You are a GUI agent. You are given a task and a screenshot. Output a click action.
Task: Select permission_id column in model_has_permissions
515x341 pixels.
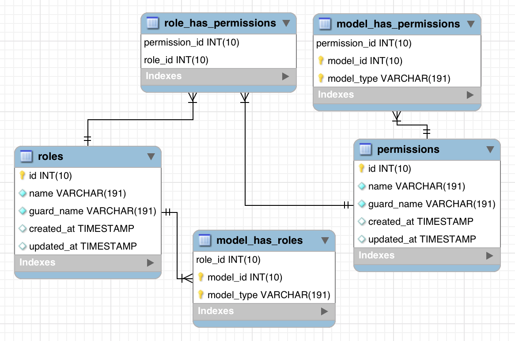[364, 43]
